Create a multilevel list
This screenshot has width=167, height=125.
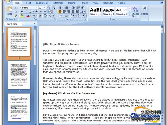pyautogui.click(x=73, y=8)
